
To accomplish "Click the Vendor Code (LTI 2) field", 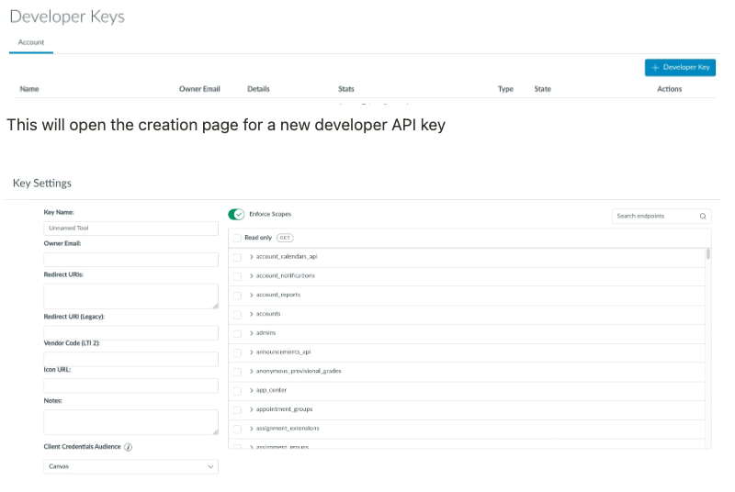I will pyautogui.click(x=130, y=360).
